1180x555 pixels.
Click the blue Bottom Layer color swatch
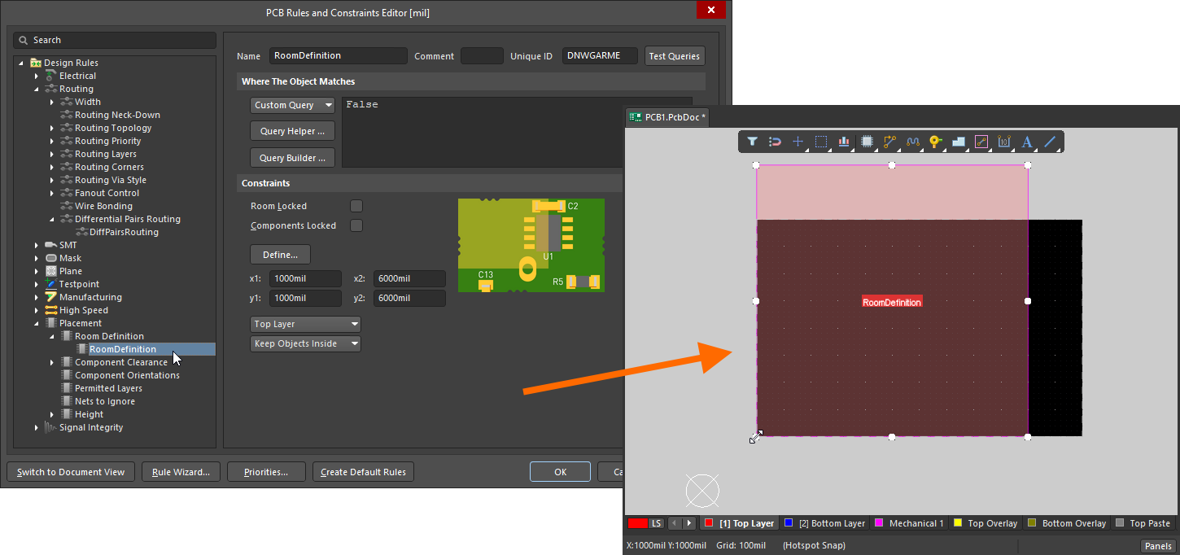(x=789, y=523)
